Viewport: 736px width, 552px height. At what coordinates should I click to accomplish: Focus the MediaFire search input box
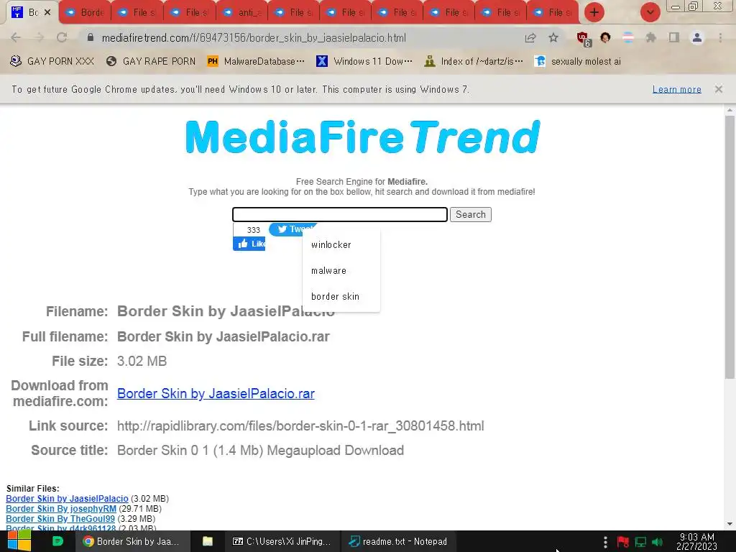coord(340,214)
